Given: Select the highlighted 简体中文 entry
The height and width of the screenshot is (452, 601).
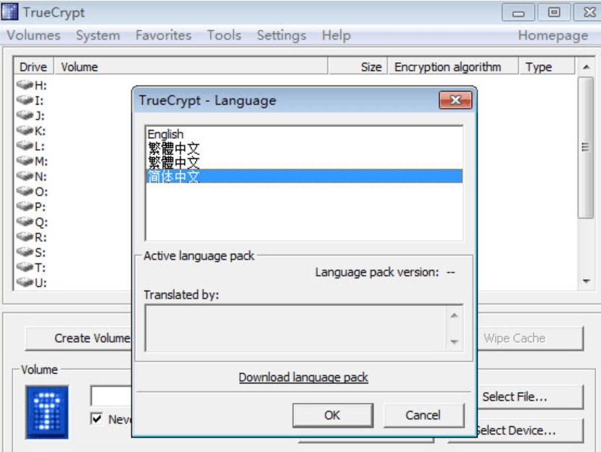Looking at the screenshot, I should pos(304,176).
